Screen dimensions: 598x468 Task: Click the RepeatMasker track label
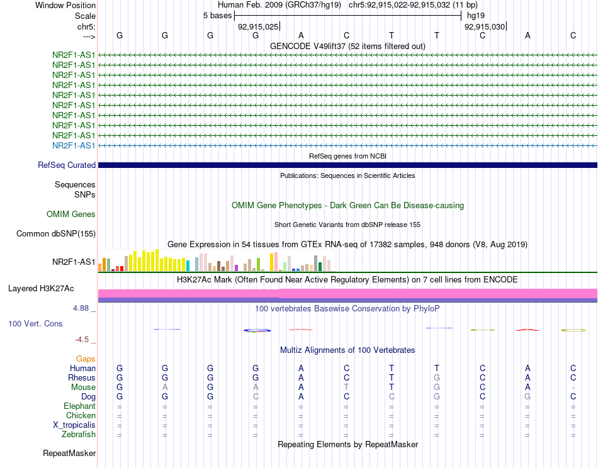(69, 453)
